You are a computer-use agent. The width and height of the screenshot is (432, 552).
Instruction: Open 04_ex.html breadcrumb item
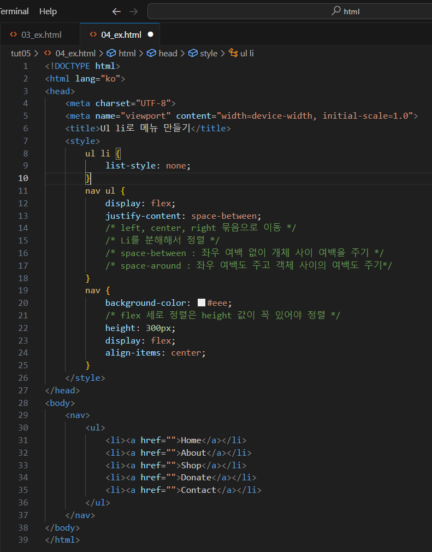(x=75, y=54)
